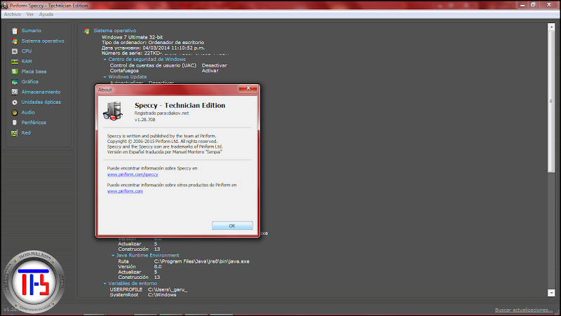Click the Cortafuegos row
The height and width of the screenshot is (316, 561).
164,71
